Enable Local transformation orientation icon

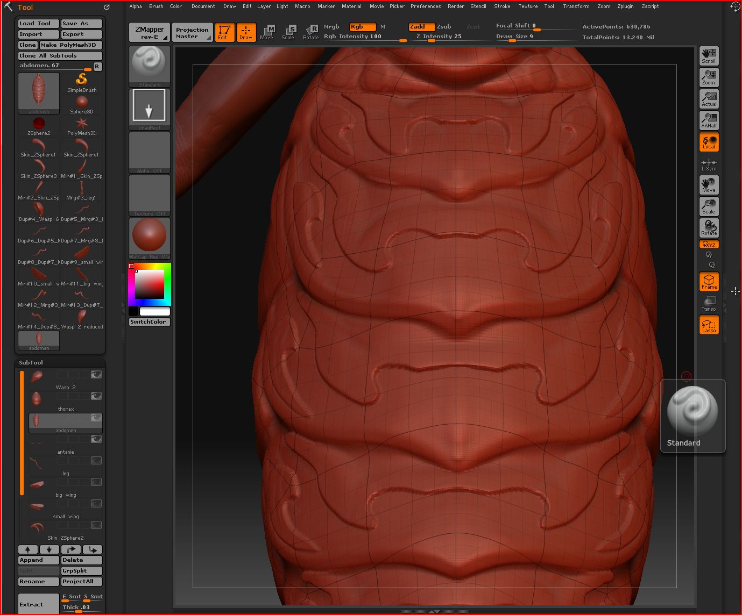pos(709,141)
